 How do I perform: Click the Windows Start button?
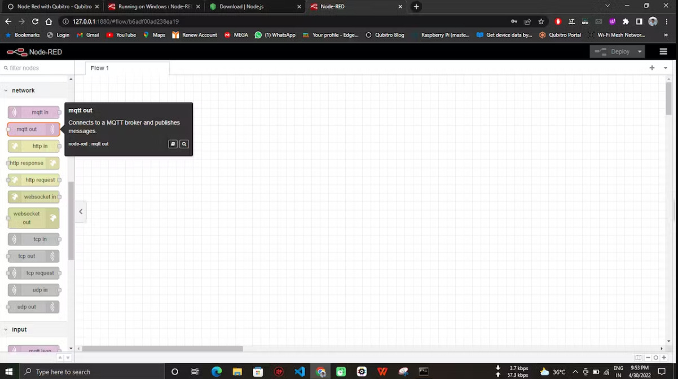8,372
